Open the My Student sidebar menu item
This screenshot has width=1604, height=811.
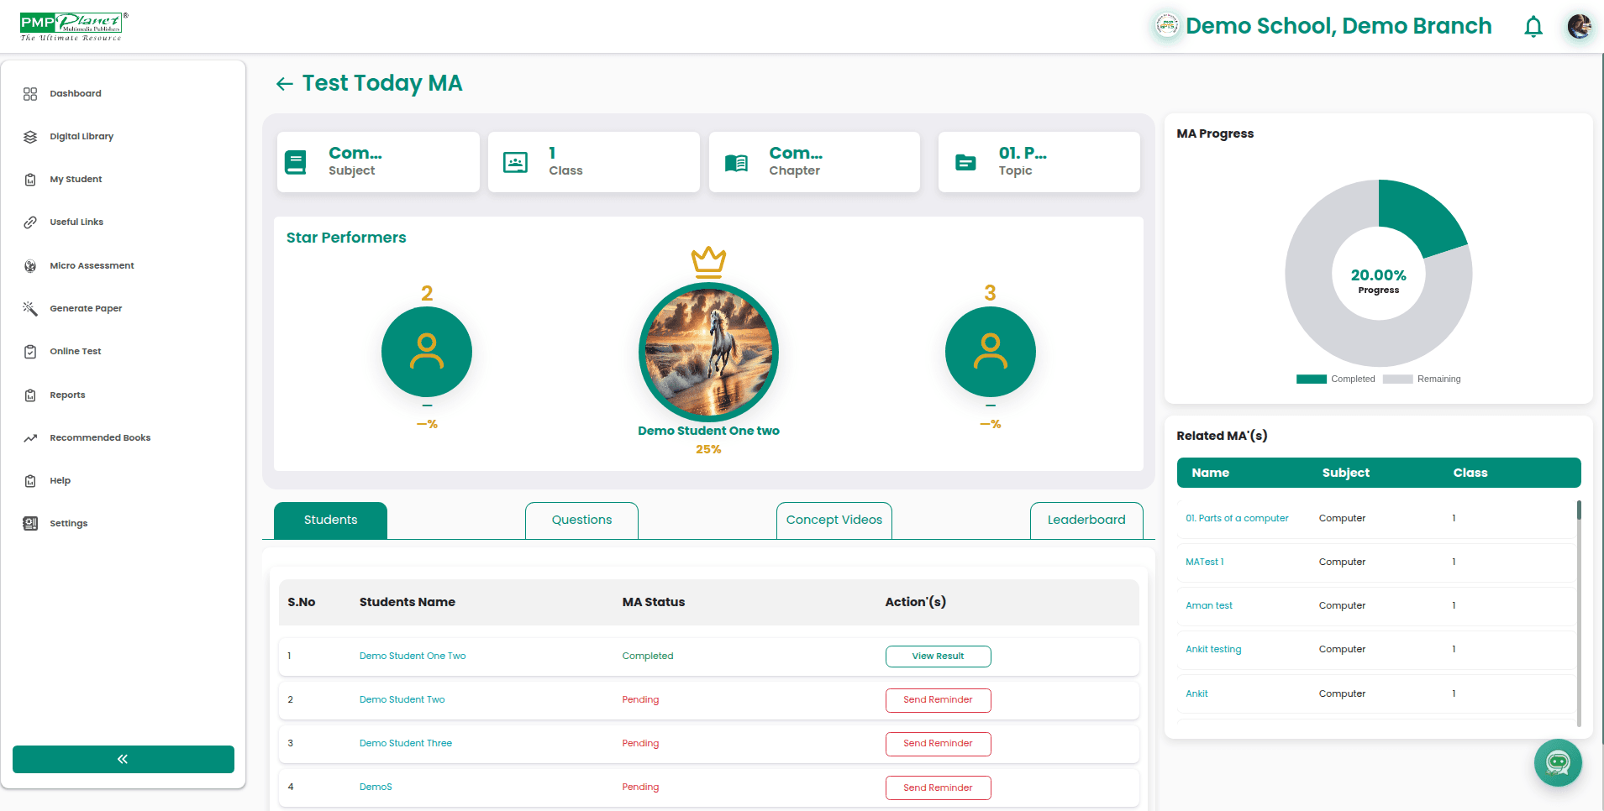(x=76, y=180)
